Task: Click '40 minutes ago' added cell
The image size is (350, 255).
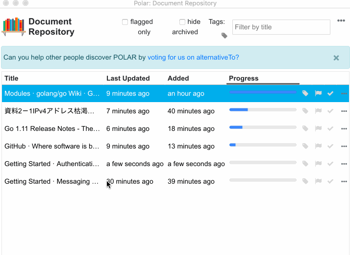Action: tap(191, 111)
